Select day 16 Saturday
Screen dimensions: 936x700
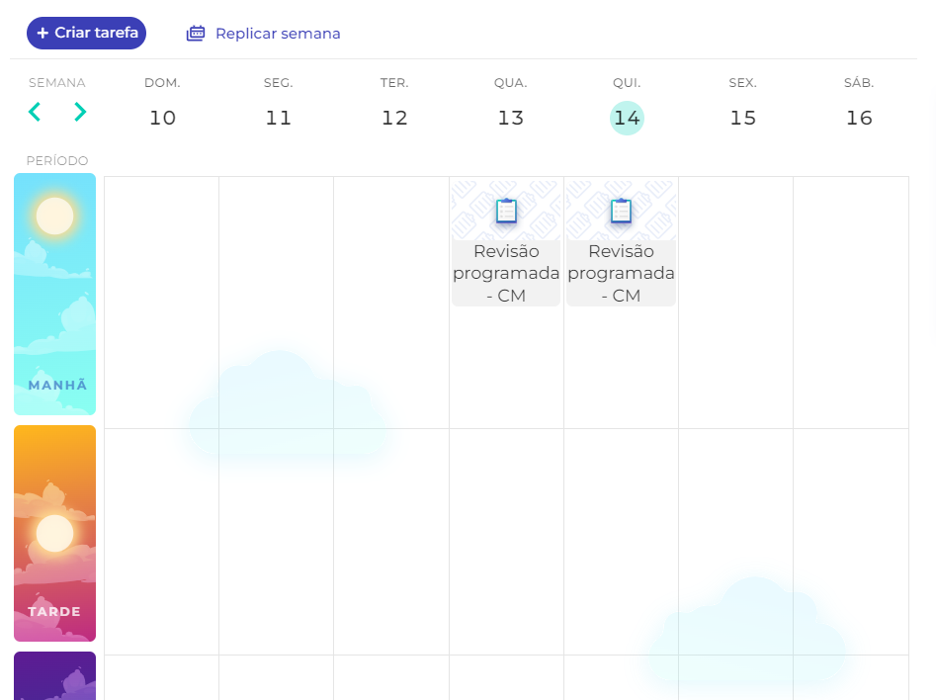click(x=859, y=118)
